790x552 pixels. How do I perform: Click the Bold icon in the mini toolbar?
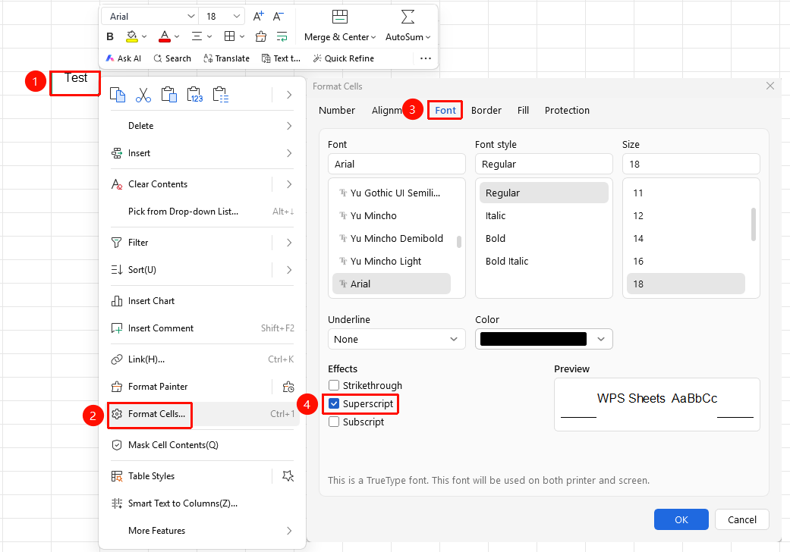(110, 36)
